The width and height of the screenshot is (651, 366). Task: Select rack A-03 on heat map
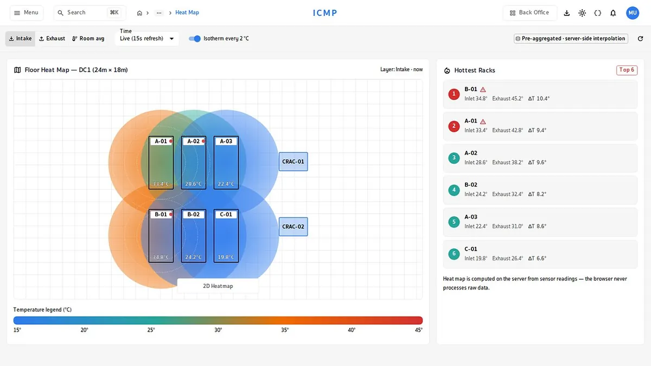pyautogui.click(x=226, y=162)
